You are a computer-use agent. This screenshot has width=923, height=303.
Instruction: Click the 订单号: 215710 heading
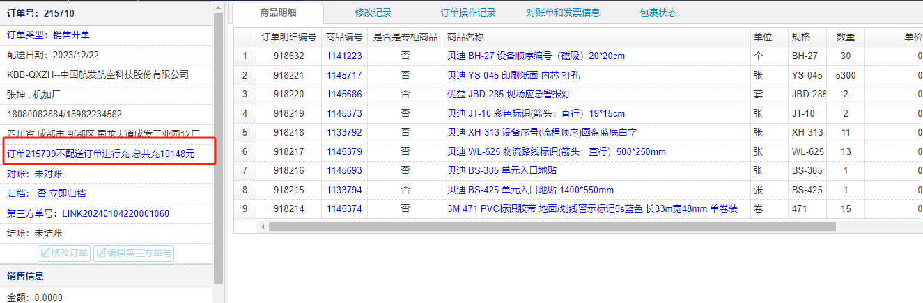tap(40, 13)
